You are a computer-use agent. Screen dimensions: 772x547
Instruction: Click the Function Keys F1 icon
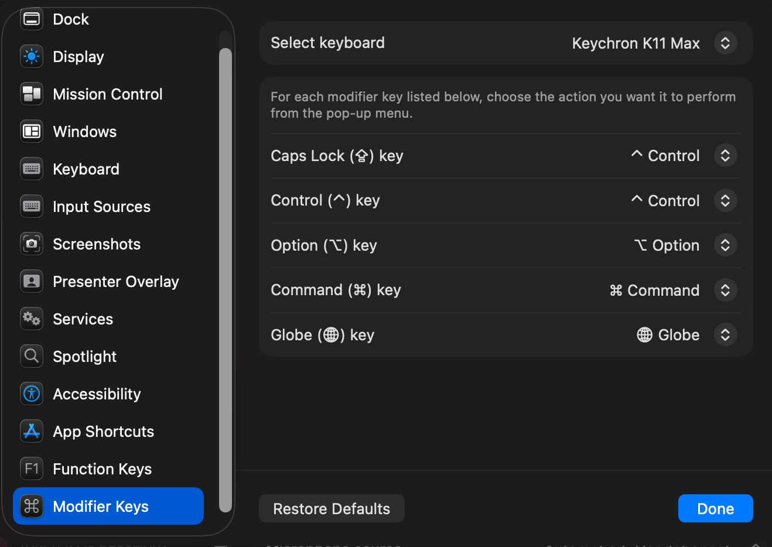click(32, 469)
